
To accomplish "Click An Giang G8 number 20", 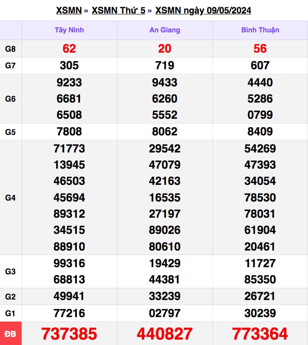I will pyautogui.click(x=165, y=49).
